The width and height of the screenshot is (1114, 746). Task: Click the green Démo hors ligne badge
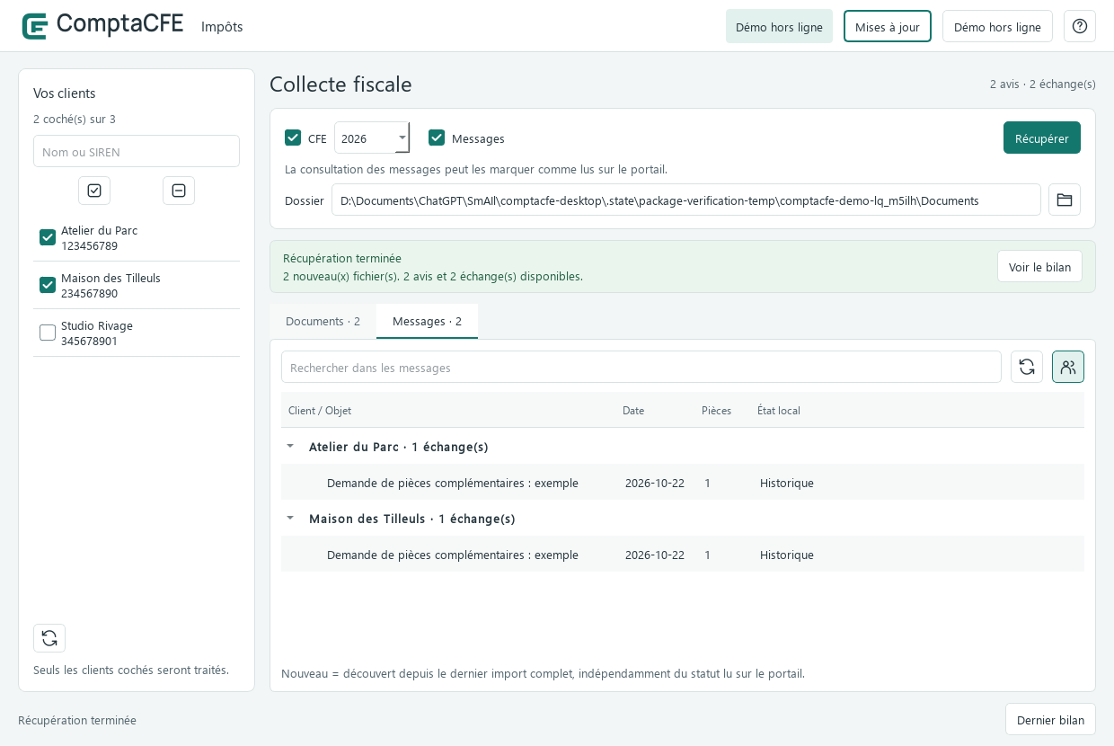click(x=779, y=26)
